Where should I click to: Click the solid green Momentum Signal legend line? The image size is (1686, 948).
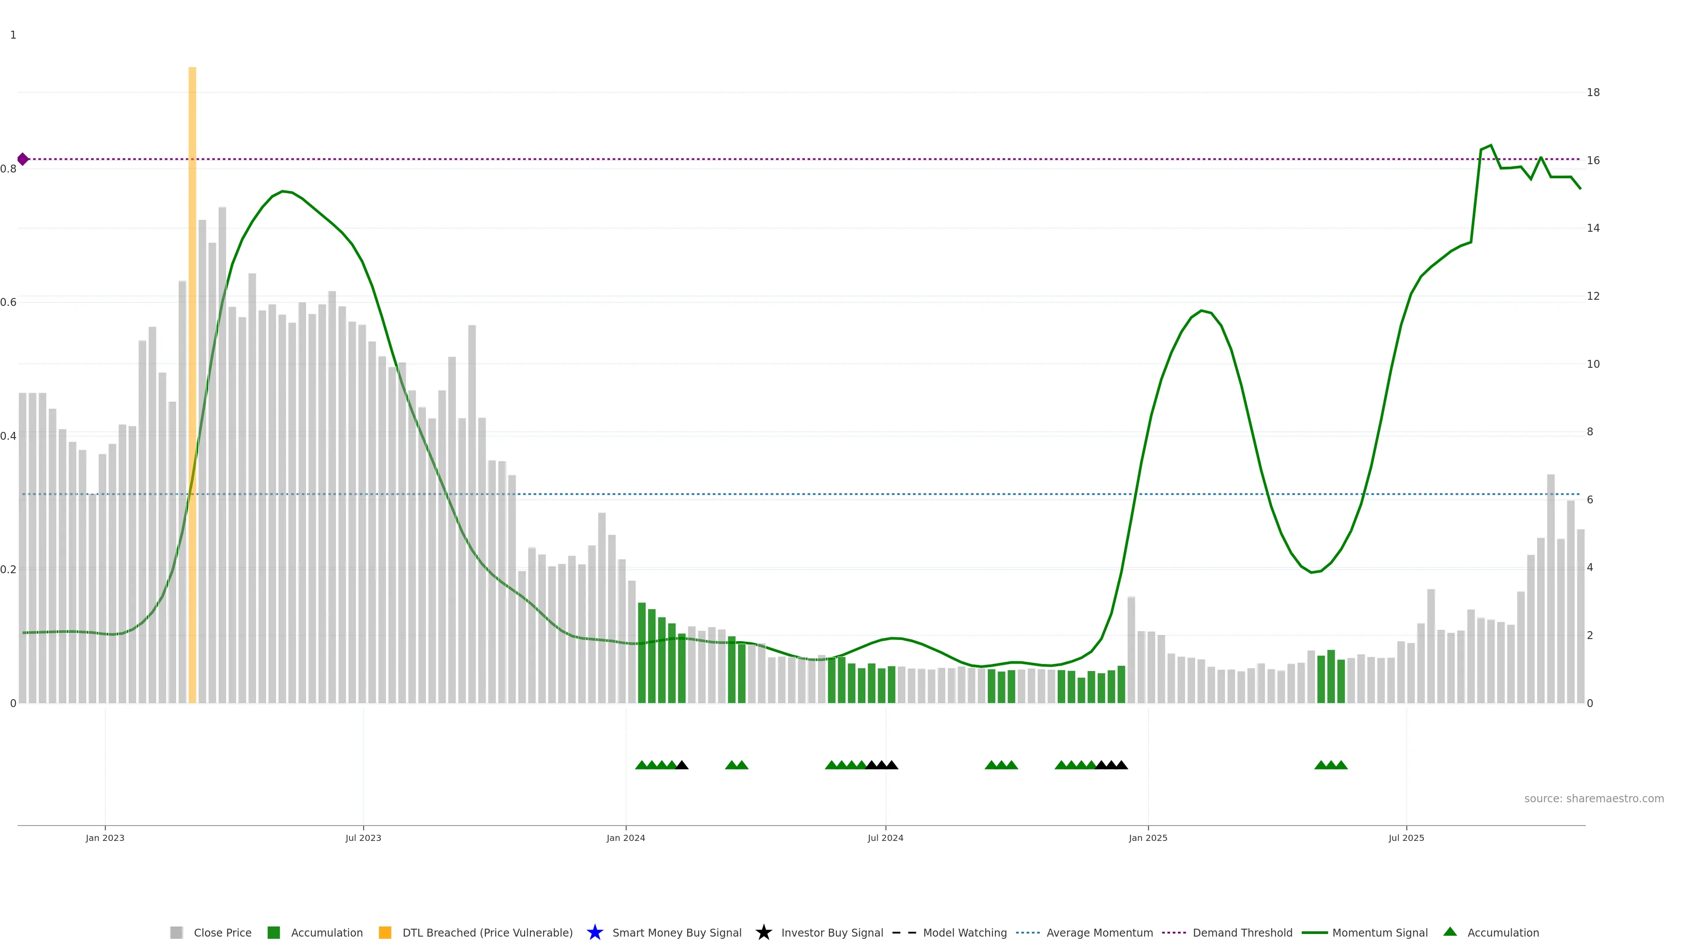click(1314, 932)
